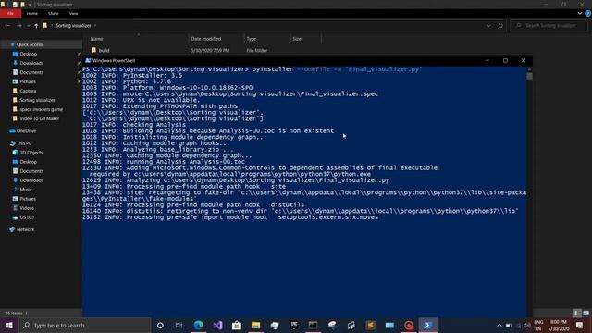592x333 pixels.
Task: Open the clock and date flyout
Action: coord(559,325)
